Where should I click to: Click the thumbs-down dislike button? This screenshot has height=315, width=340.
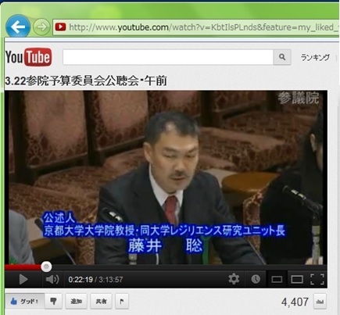(x=53, y=302)
